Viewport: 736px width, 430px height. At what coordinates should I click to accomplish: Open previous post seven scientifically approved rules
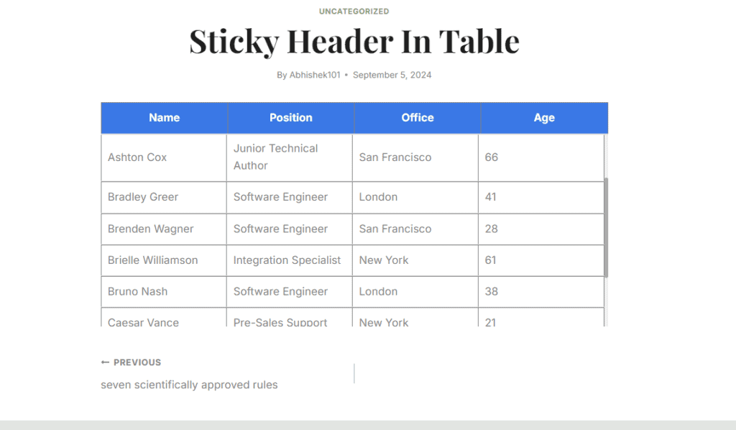[189, 385]
